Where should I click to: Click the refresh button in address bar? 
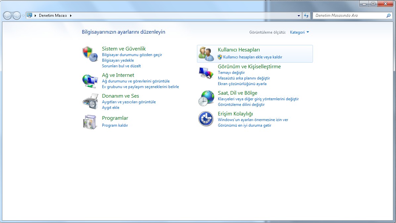click(306, 16)
